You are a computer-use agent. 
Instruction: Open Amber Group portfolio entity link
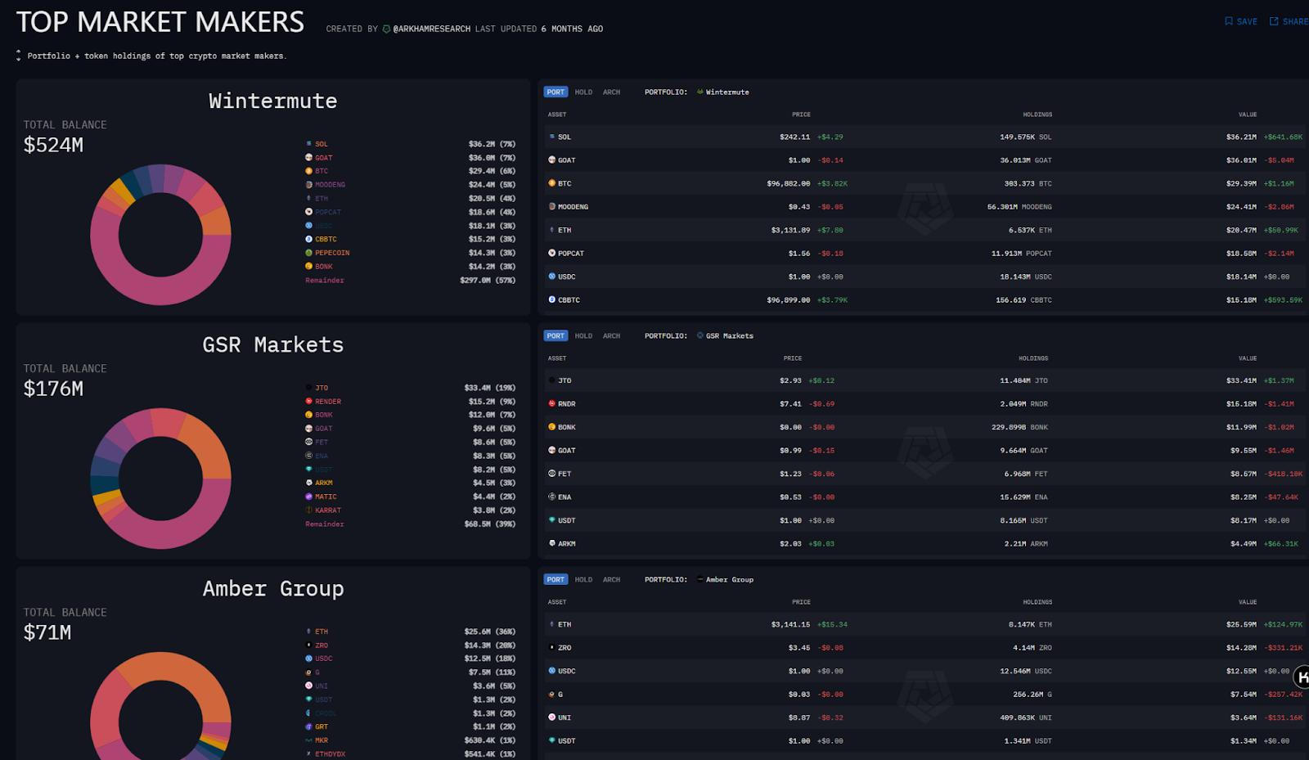click(x=725, y=579)
